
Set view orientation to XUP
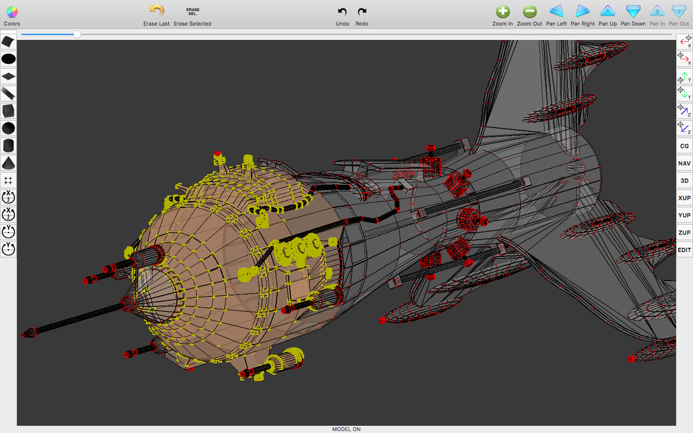click(x=684, y=198)
